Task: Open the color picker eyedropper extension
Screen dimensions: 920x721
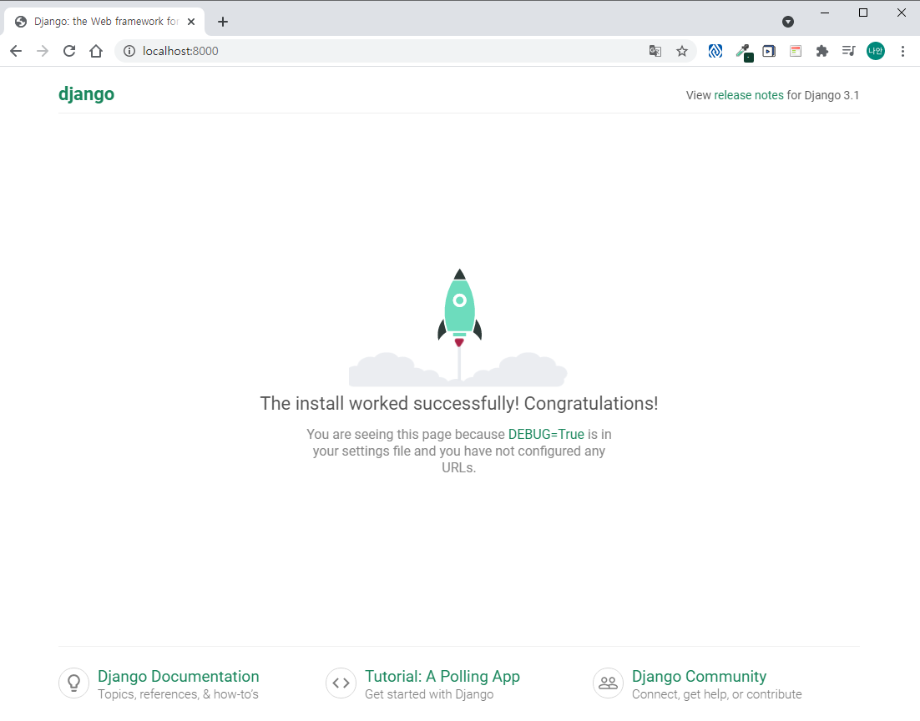Action: coord(744,53)
